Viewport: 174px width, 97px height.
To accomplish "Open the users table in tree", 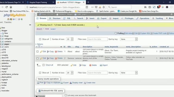I will tap(7, 47).
